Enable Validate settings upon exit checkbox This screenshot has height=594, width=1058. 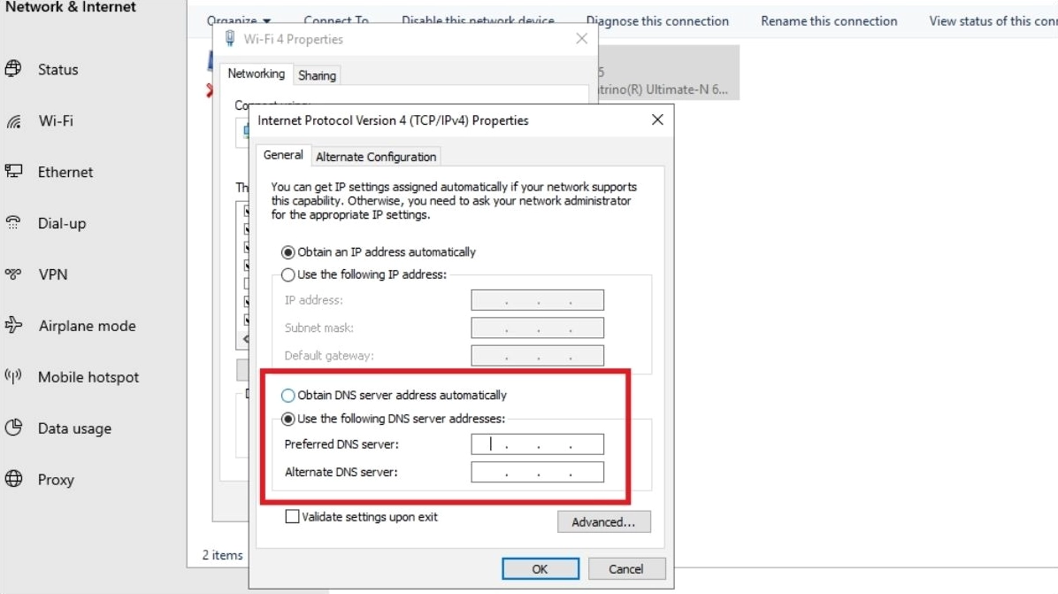(292, 517)
